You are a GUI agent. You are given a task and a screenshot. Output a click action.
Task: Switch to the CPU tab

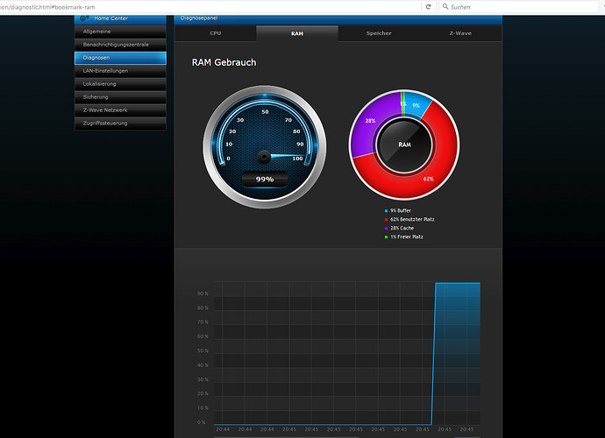click(x=216, y=32)
